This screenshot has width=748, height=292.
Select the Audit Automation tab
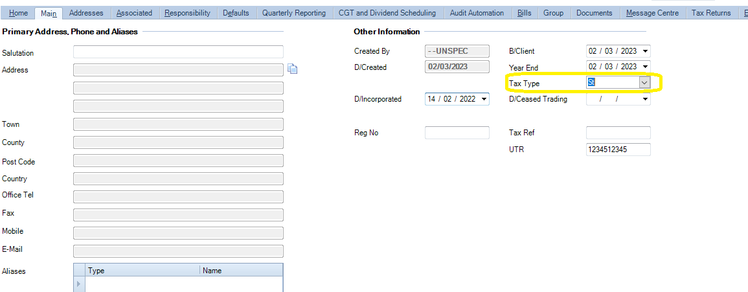coord(477,13)
